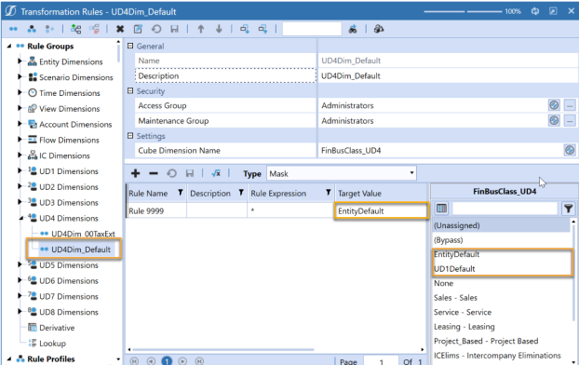Go to the next page button
Screen dimensions: 579x365
tap(182, 361)
